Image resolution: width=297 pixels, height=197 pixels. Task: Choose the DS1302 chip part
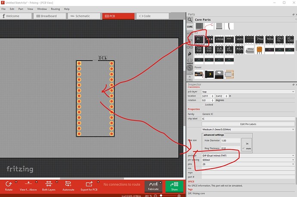(x=289, y=40)
